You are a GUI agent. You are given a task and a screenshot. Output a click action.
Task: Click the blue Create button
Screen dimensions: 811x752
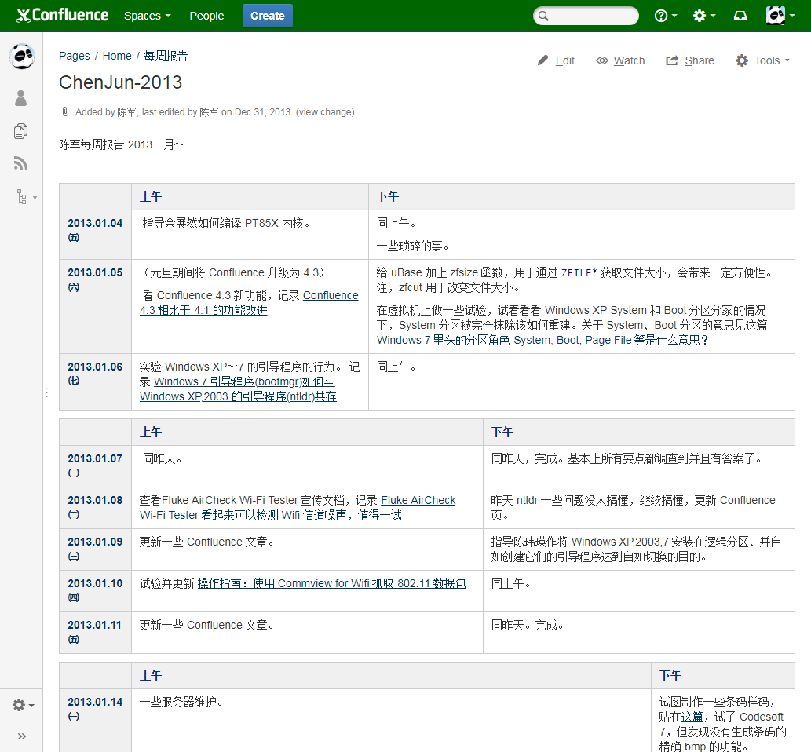(x=267, y=16)
